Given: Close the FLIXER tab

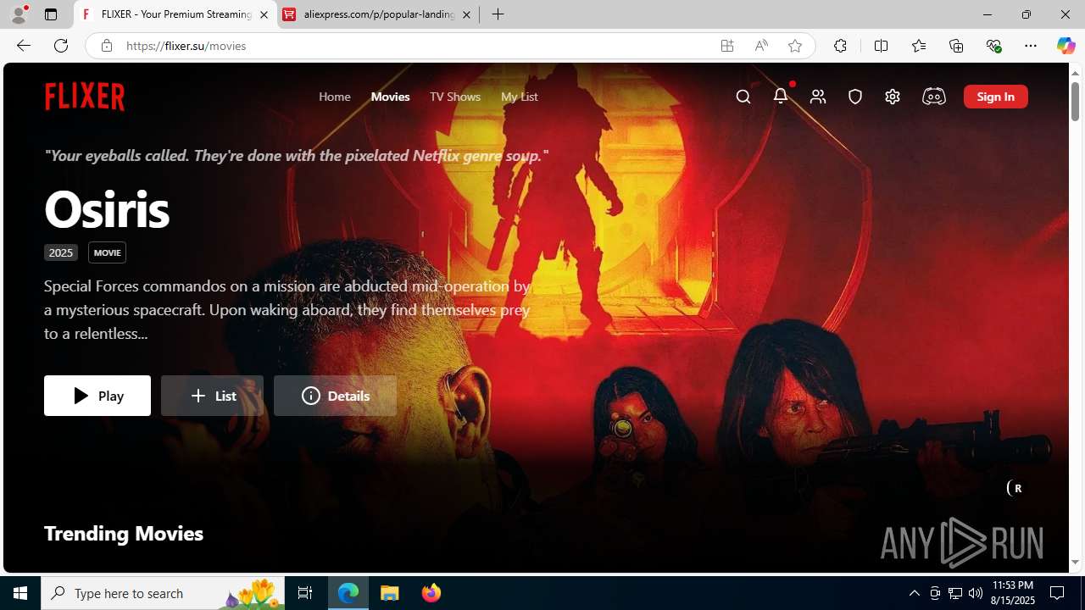Looking at the screenshot, I should [264, 14].
